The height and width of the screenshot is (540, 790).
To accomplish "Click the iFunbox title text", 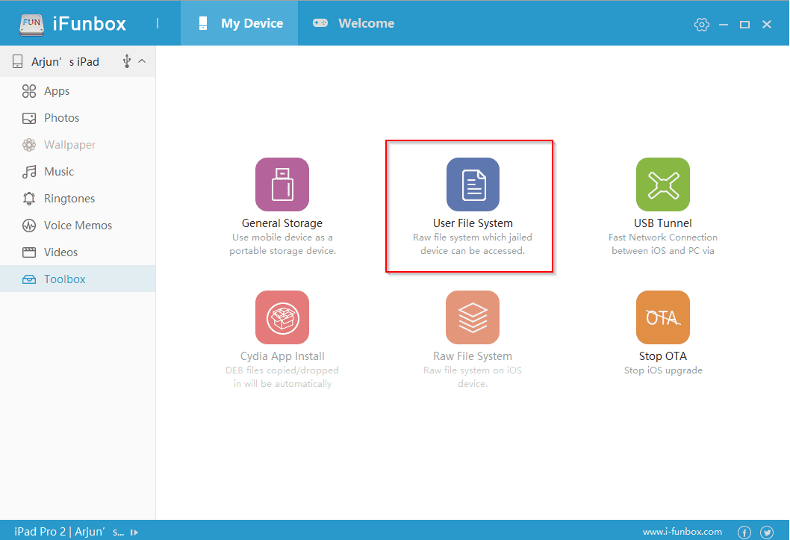I will [x=89, y=24].
